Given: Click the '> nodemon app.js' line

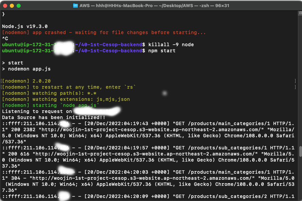Looking at the screenshot, I should pyautogui.click(x=26, y=69).
